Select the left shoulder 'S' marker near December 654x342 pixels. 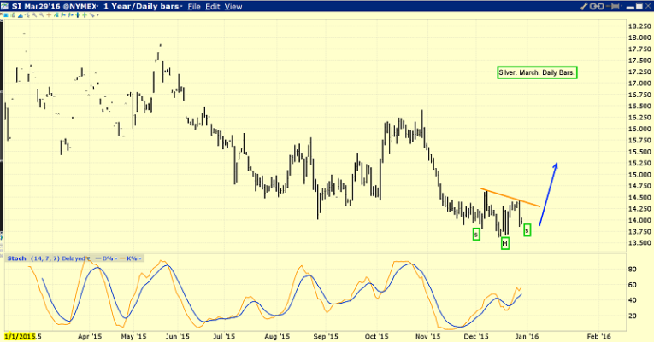pos(476,234)
